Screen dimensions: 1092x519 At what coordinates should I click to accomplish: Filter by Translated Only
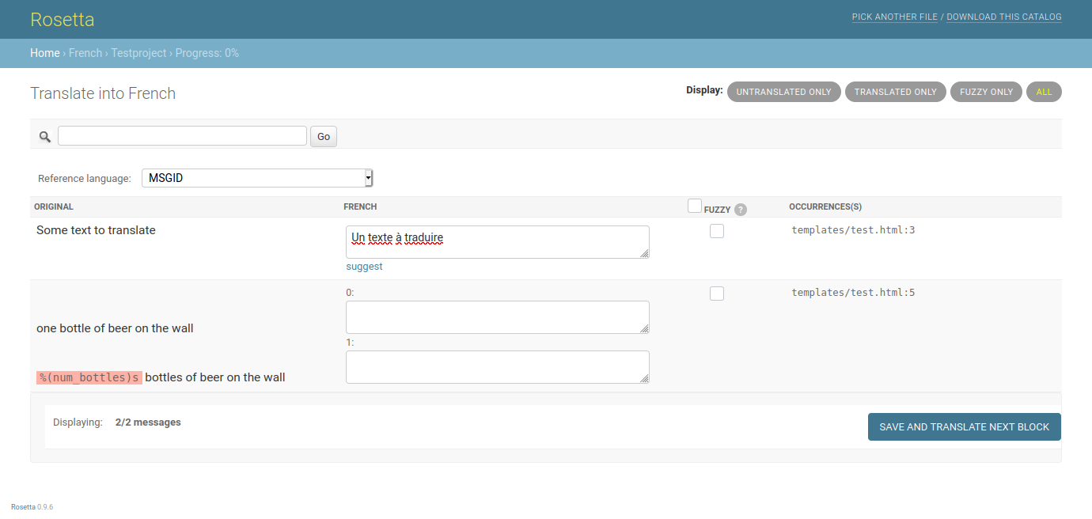895,92
